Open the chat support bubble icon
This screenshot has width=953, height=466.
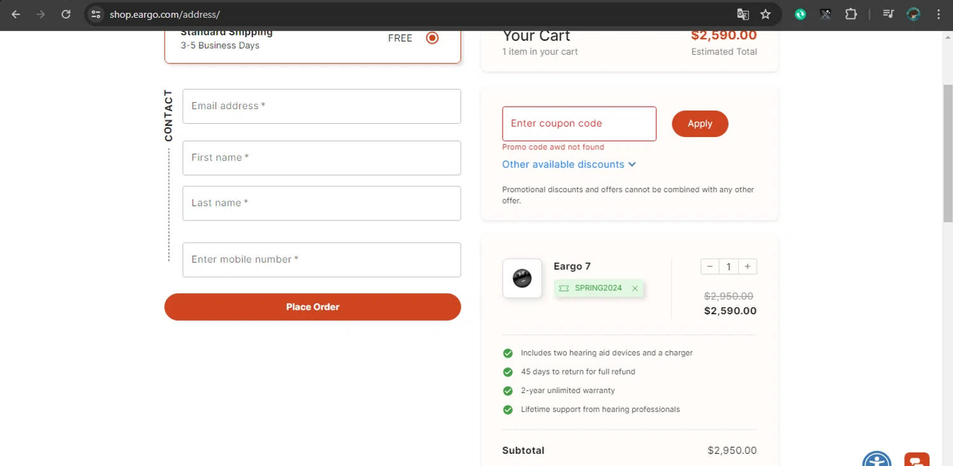click(917, 460)
